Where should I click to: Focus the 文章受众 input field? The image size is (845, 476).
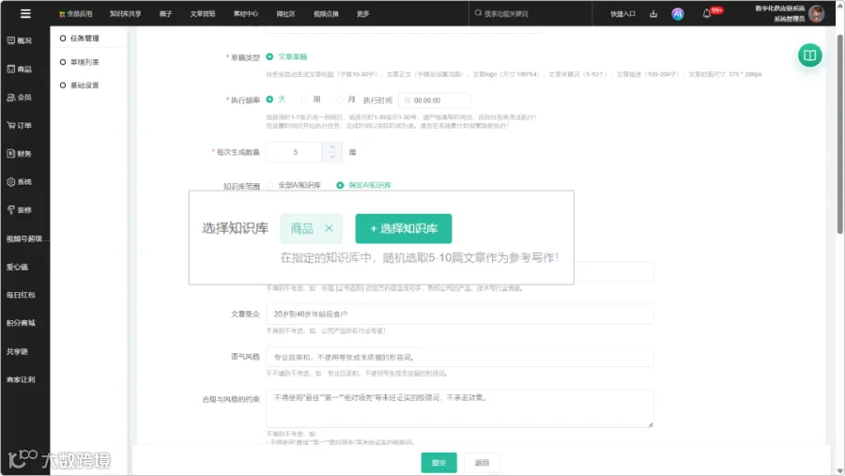pos(460,314)
